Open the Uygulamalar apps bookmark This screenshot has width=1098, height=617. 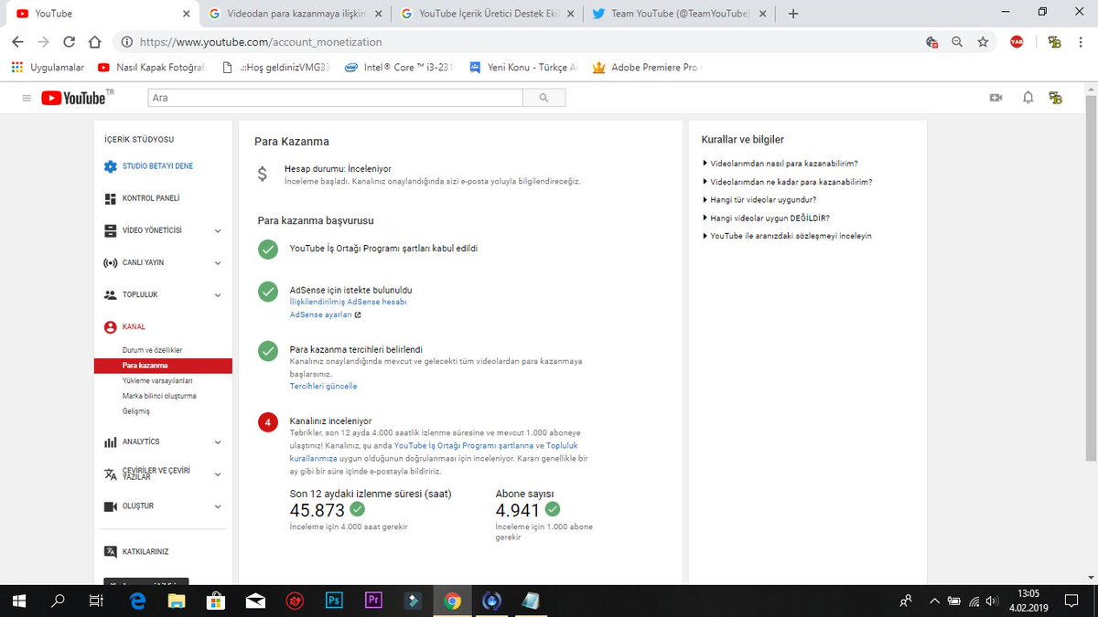48,67
